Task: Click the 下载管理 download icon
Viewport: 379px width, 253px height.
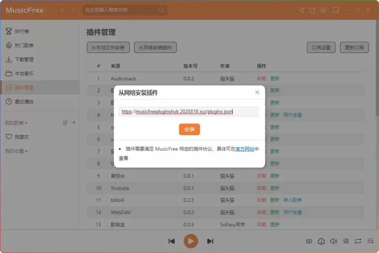Action: pyautogui.click(x=9, y=59)
